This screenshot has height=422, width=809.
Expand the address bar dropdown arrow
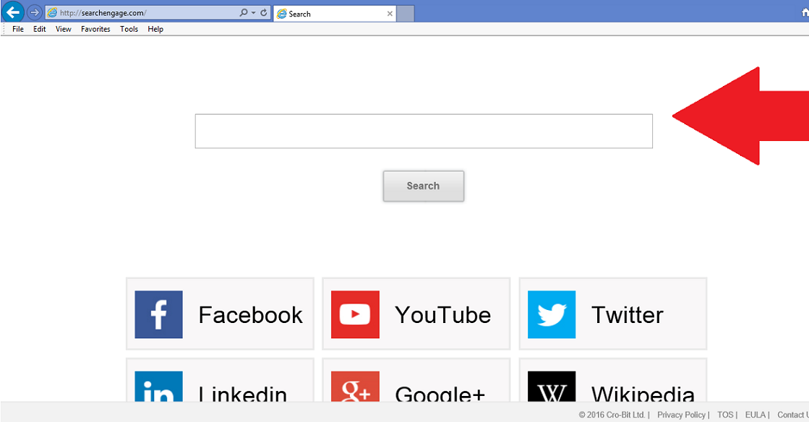tap(253, 13)
